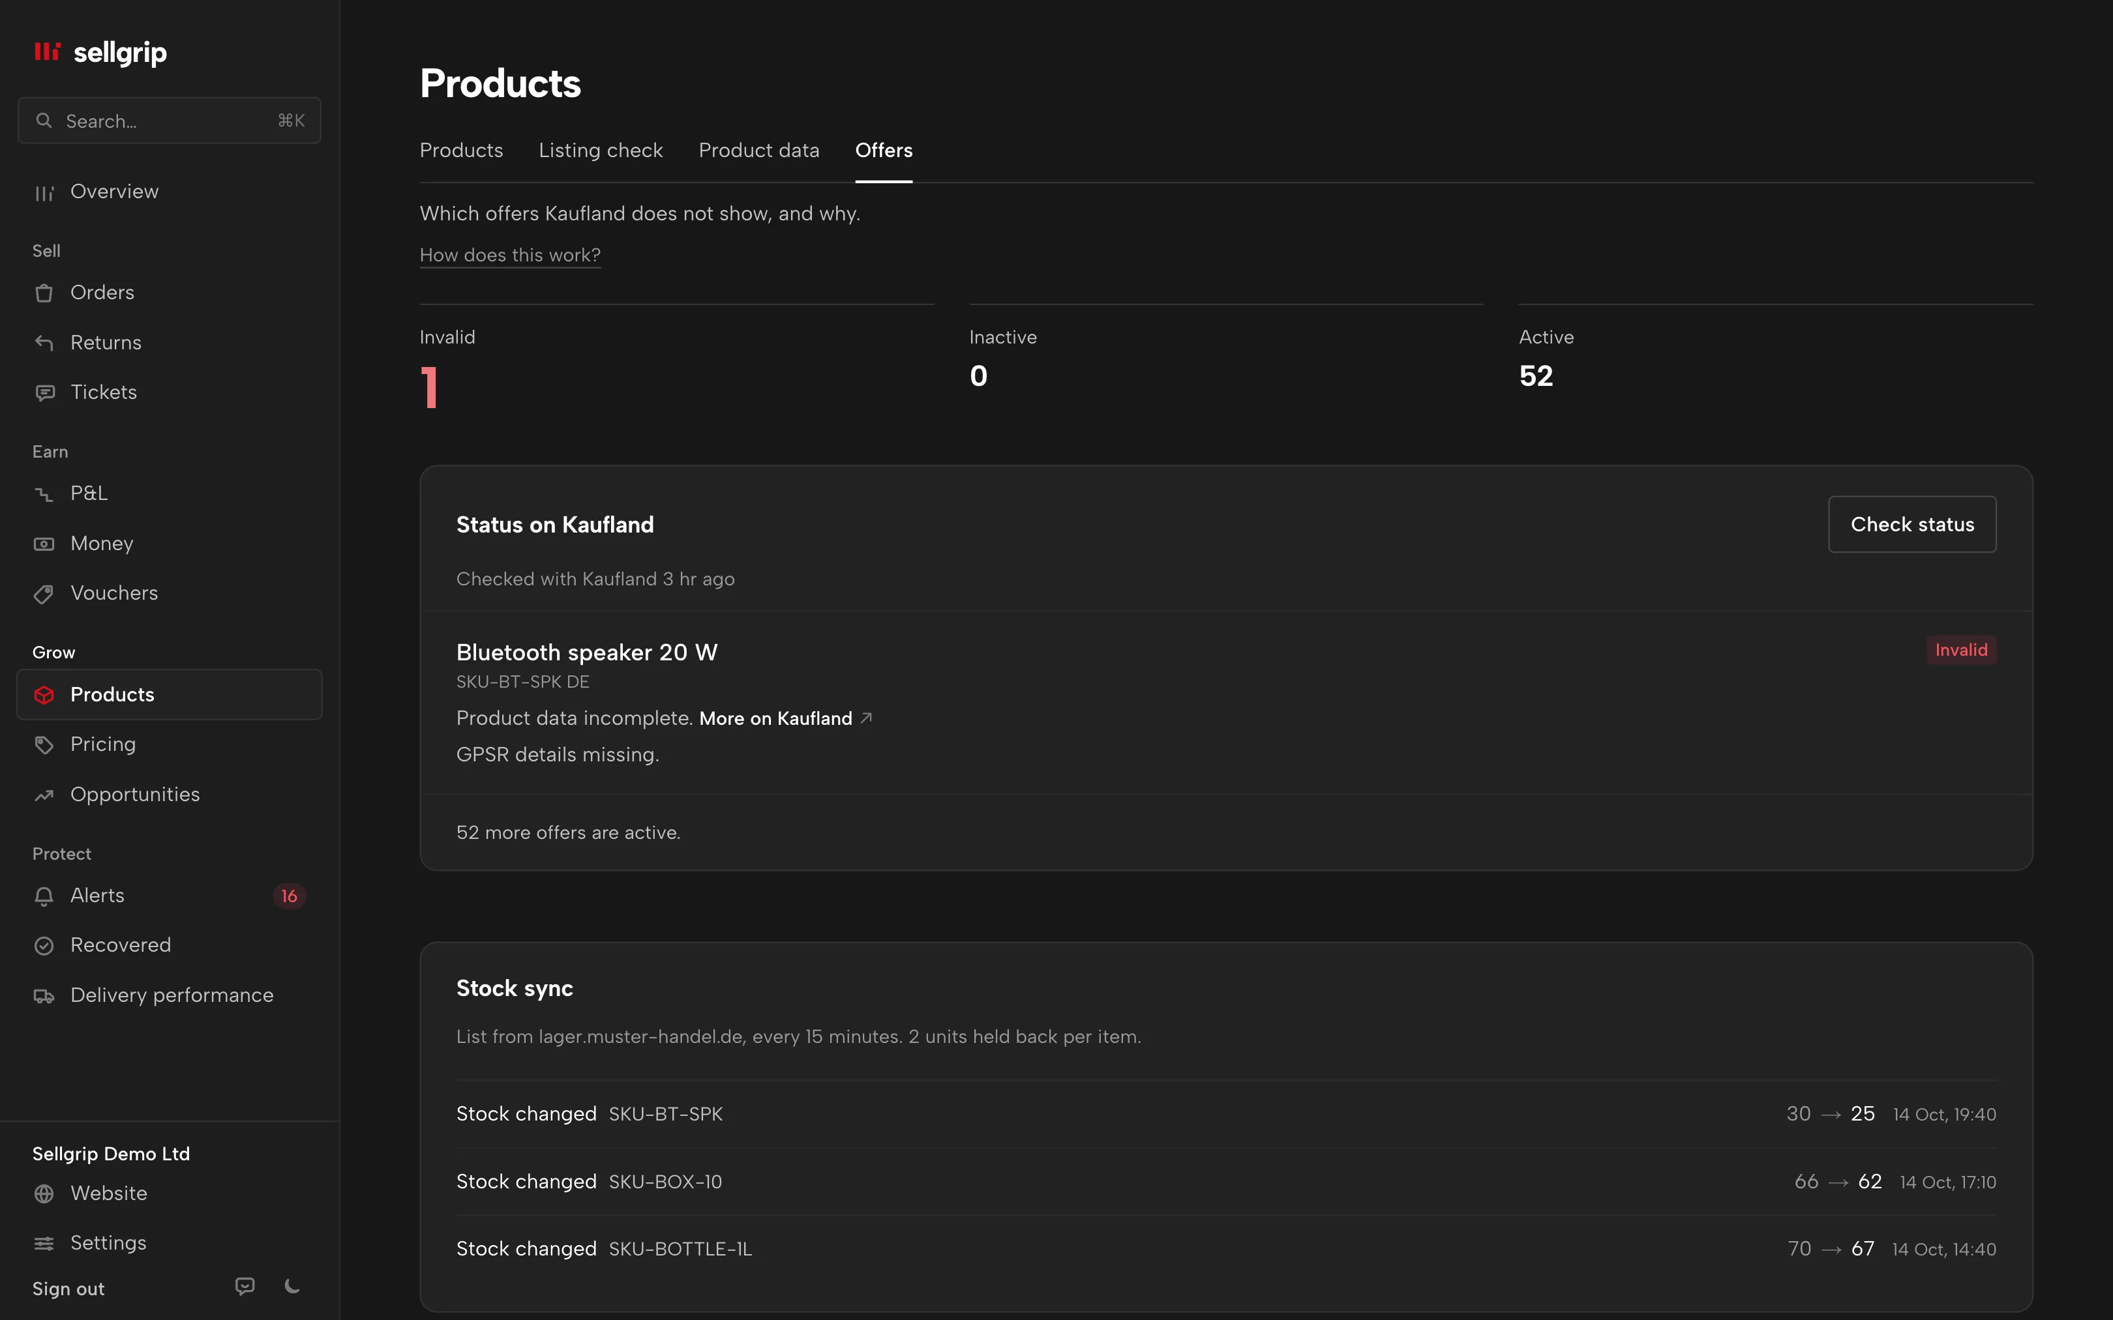Click the Recovered checkmark icon
The width and height of the screenshot is (2113, 1320).
tap(44, 945)
